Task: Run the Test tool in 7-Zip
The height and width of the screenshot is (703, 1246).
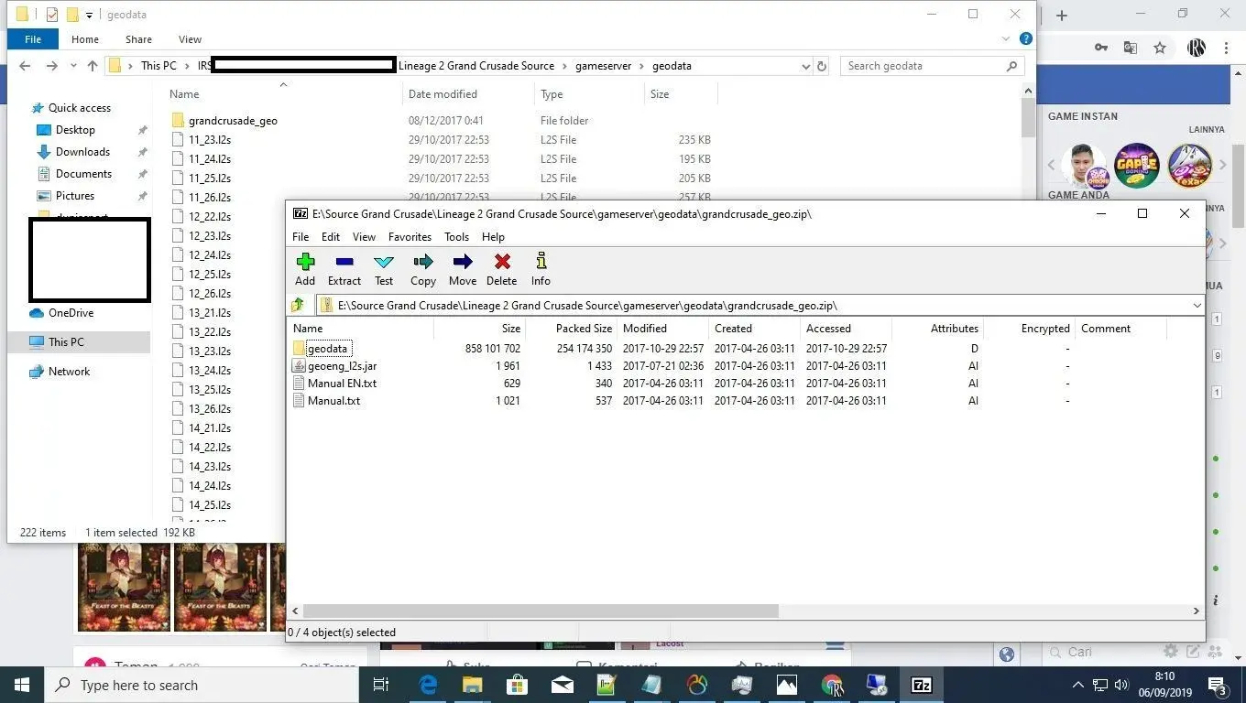Action: pyautogui.click(x=384, y=263)
